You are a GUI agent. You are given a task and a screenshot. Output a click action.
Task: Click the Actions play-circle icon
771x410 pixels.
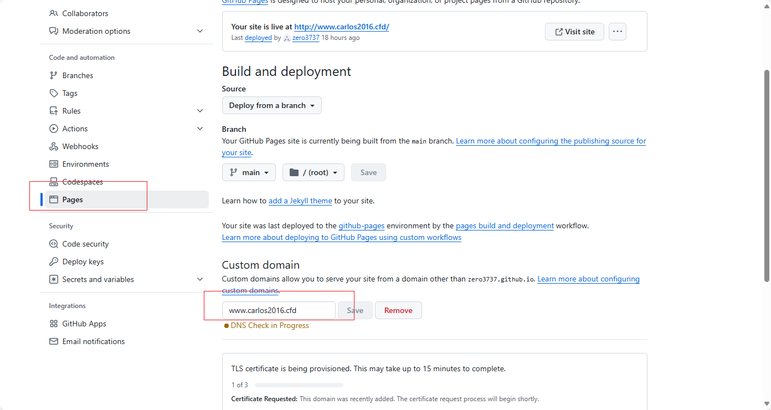click(54, 129)
